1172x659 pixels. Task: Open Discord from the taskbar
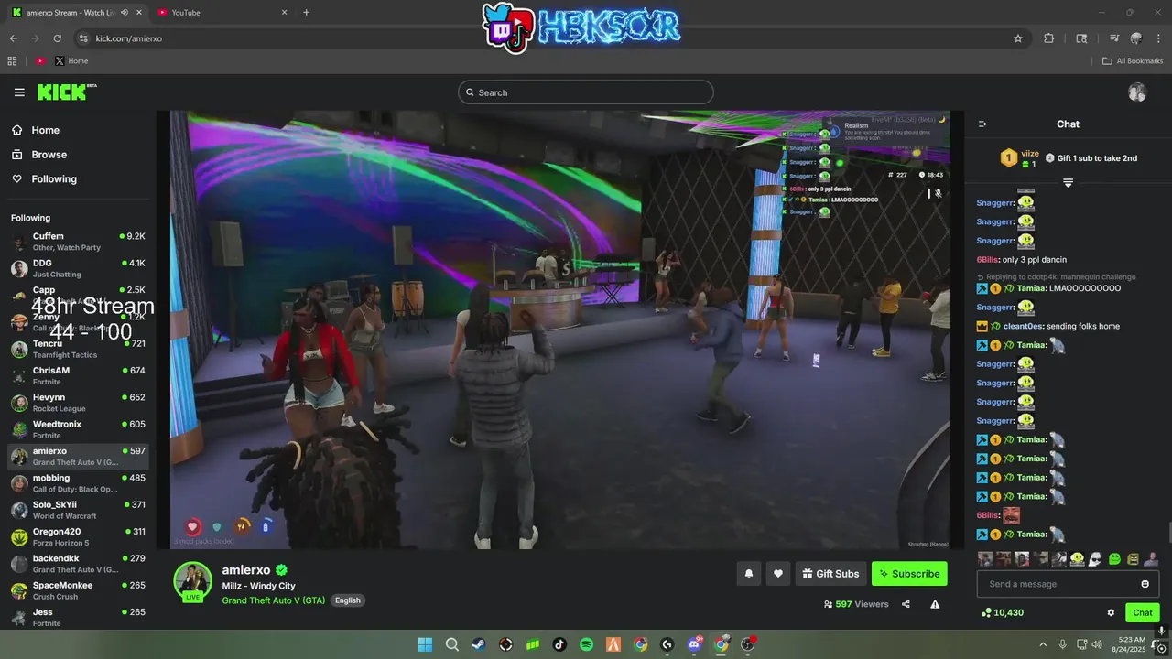(695, 644)
